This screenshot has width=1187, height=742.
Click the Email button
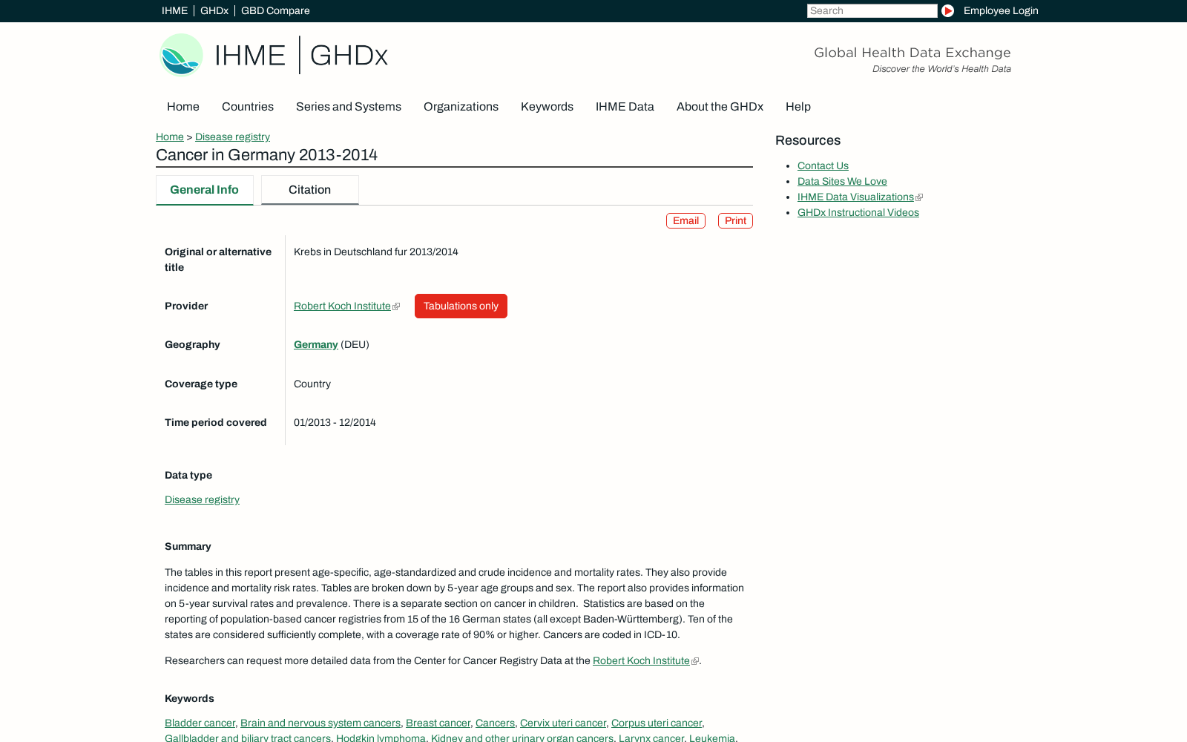coord(685,221)
